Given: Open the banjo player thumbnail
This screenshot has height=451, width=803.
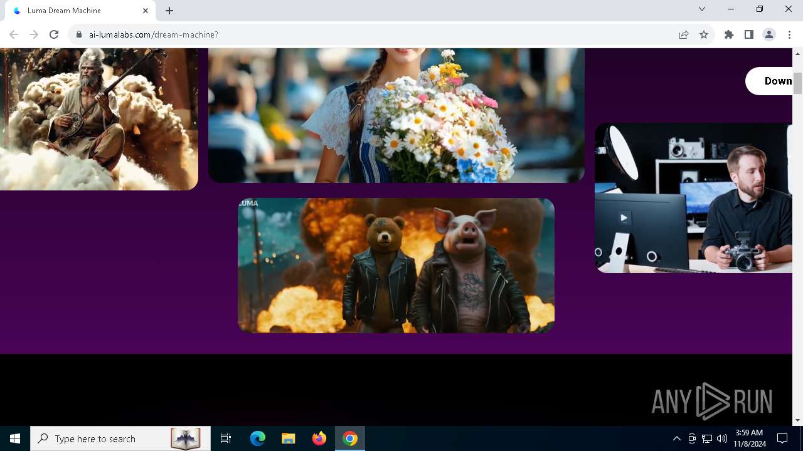Looking at the screenshot, I should point(99,119).
